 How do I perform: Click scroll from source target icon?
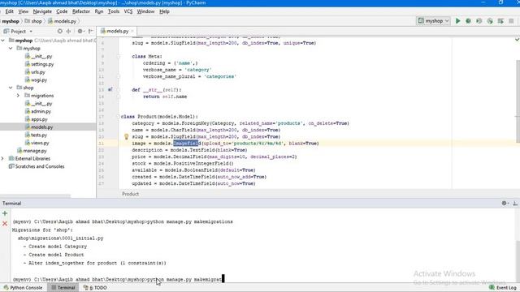point(59,31)
